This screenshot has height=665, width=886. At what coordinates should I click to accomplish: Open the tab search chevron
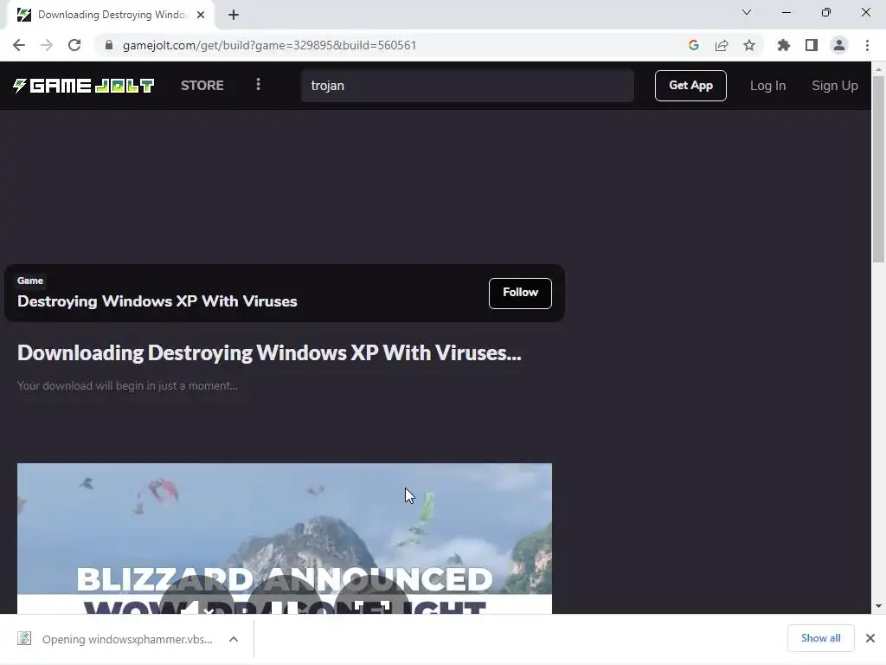click(x=747, y=12)
